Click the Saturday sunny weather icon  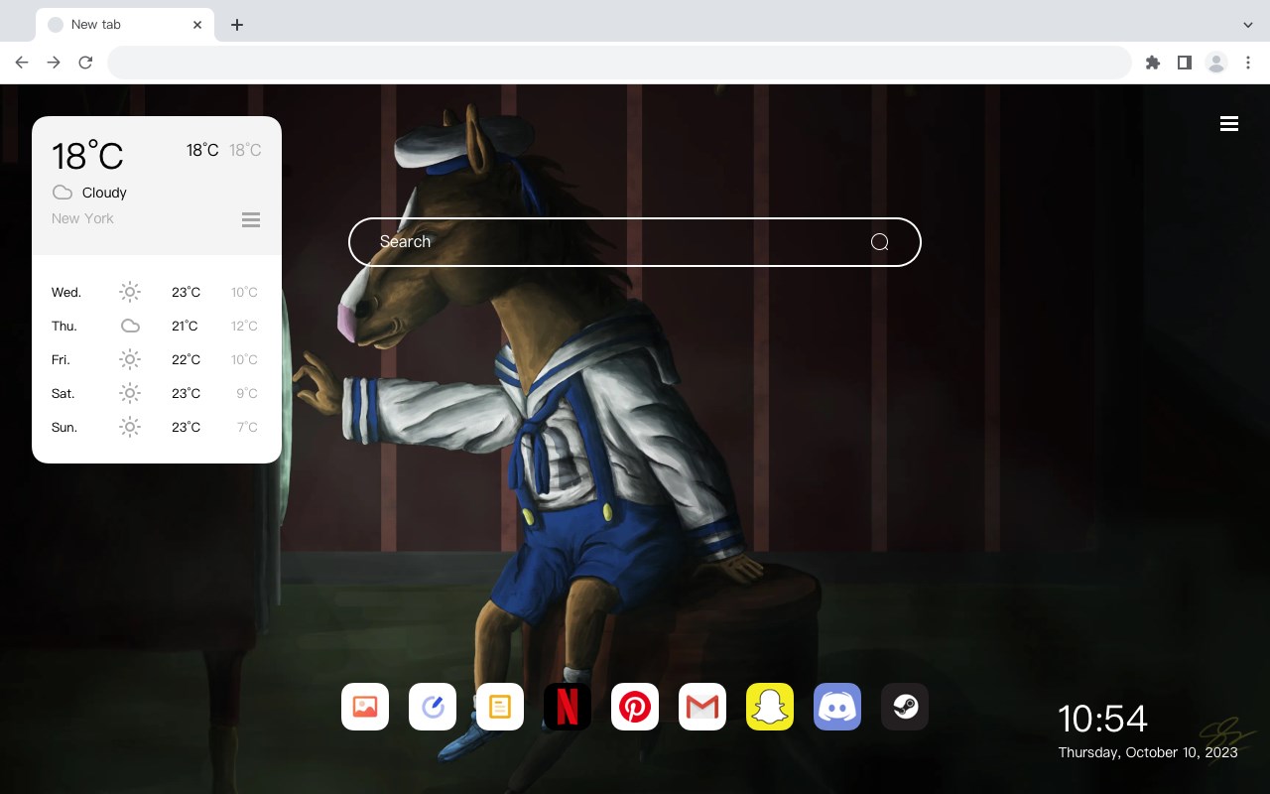(x=130, y=393)
